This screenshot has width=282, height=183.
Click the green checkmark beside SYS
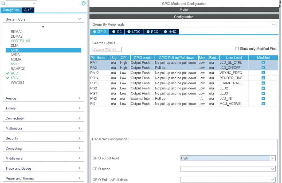pos(8,78)
